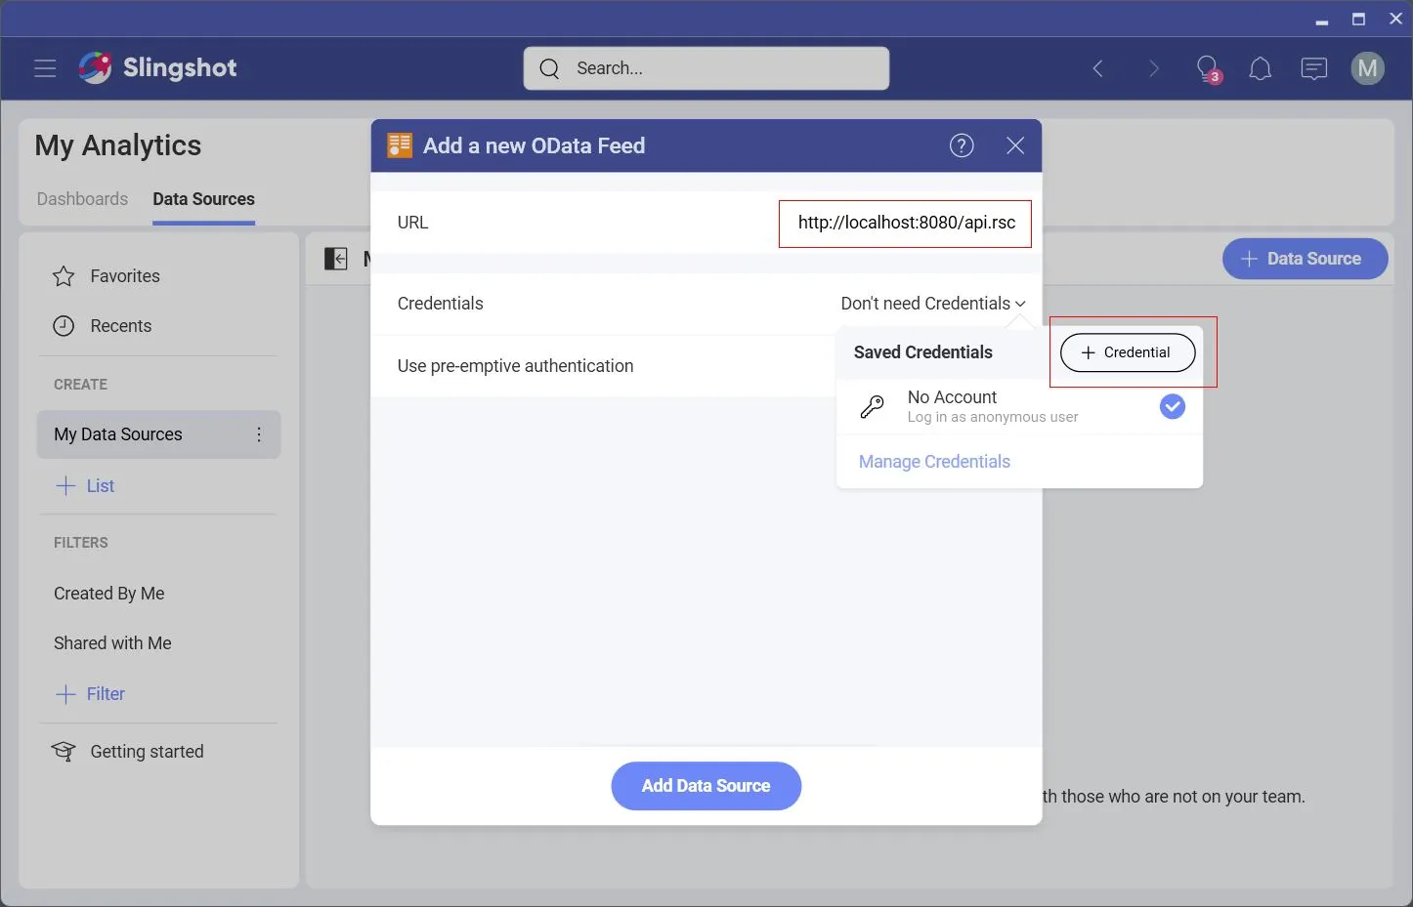Image resolution: width=1413 pixels, height=907 pixels.
Task: Expand the Don't need Credentials dropdown
Action: click(x=932, y=304)
